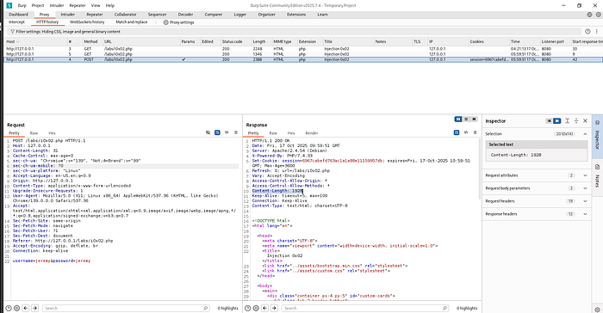This screenshot has width=603, height=313.
Task: Open the settings gear in top right
Action: 598,15
